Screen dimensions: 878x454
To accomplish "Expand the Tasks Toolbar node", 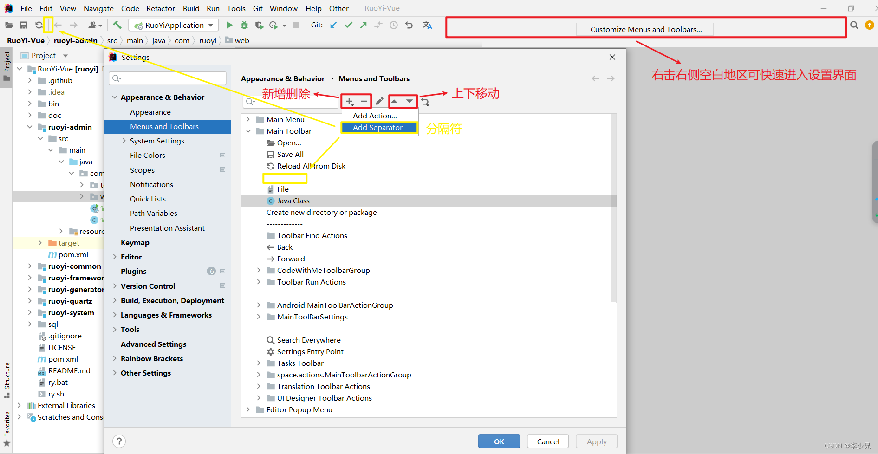I will [x=259, y=363].
